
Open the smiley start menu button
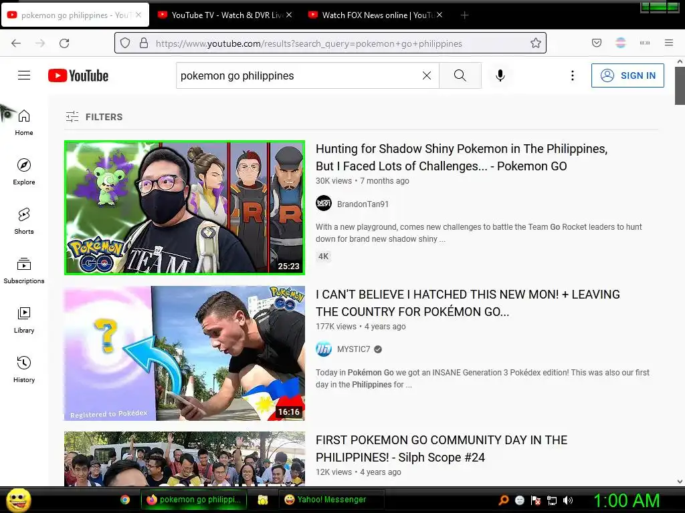point(18,500)
